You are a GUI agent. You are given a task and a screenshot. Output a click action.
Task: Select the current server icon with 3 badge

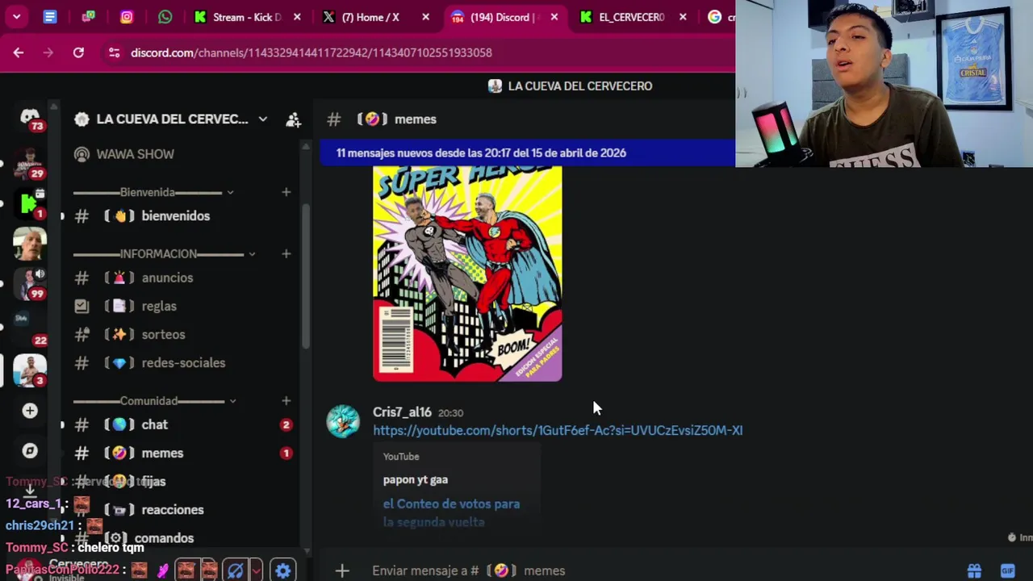(30, 370)
